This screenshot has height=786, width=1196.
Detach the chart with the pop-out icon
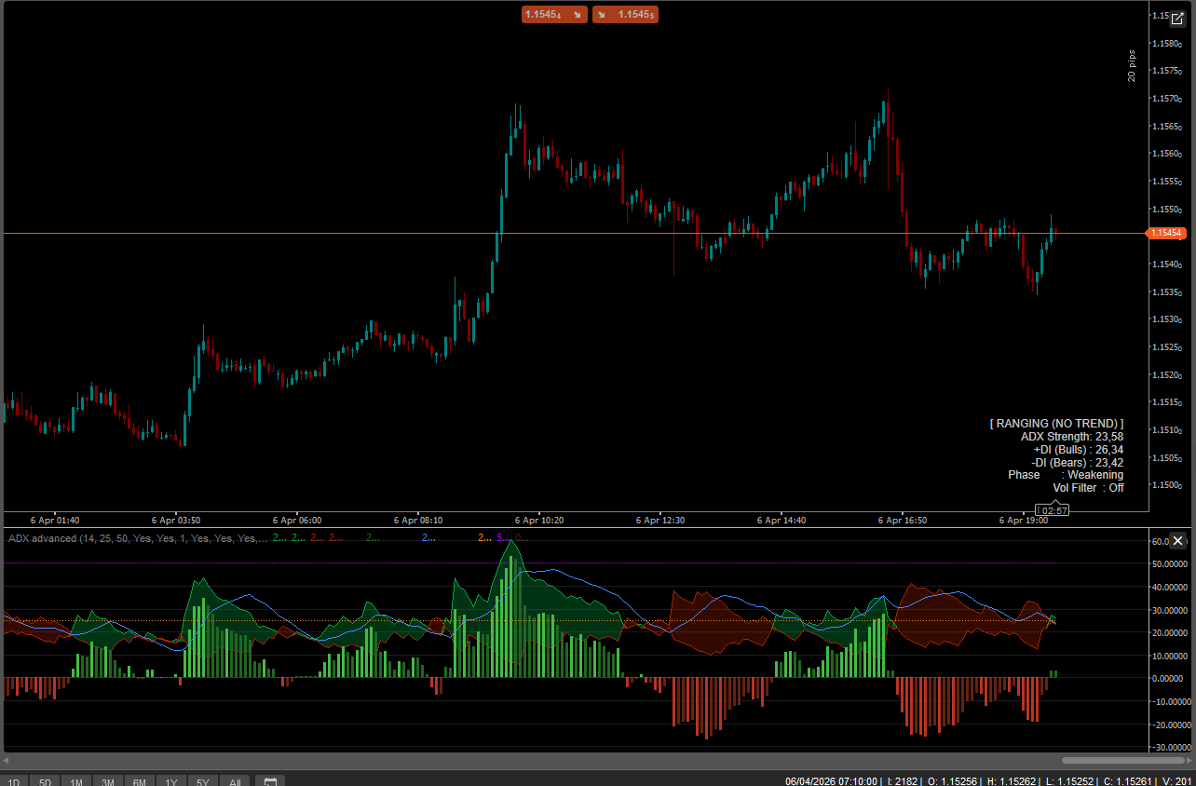[1177, 19]
